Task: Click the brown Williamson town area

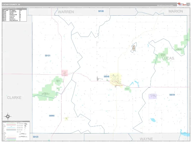Action: coord(134,48)
